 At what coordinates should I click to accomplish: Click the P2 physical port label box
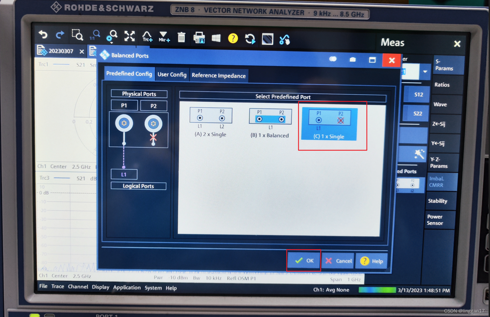point(153,106)
